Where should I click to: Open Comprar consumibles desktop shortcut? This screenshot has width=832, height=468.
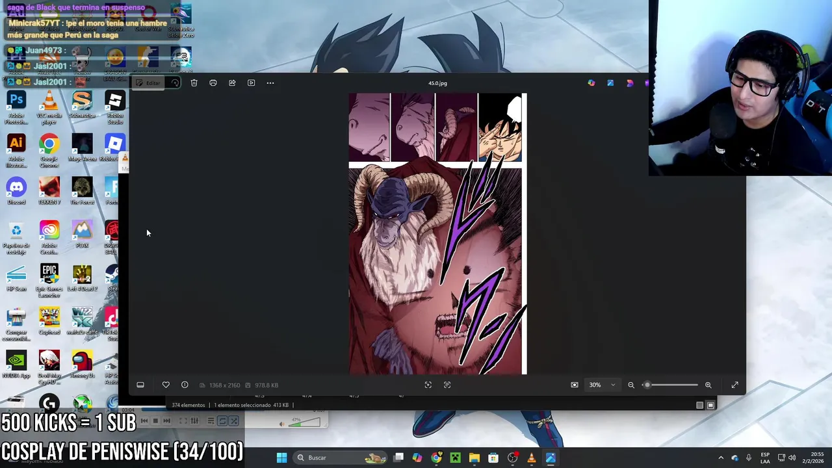(16, 325)
